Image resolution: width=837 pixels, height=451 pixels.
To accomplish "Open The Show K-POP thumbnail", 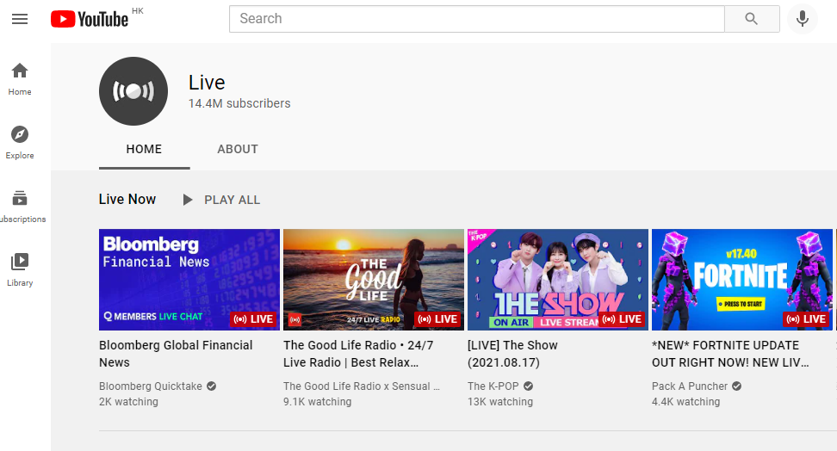I will (558, 280).
